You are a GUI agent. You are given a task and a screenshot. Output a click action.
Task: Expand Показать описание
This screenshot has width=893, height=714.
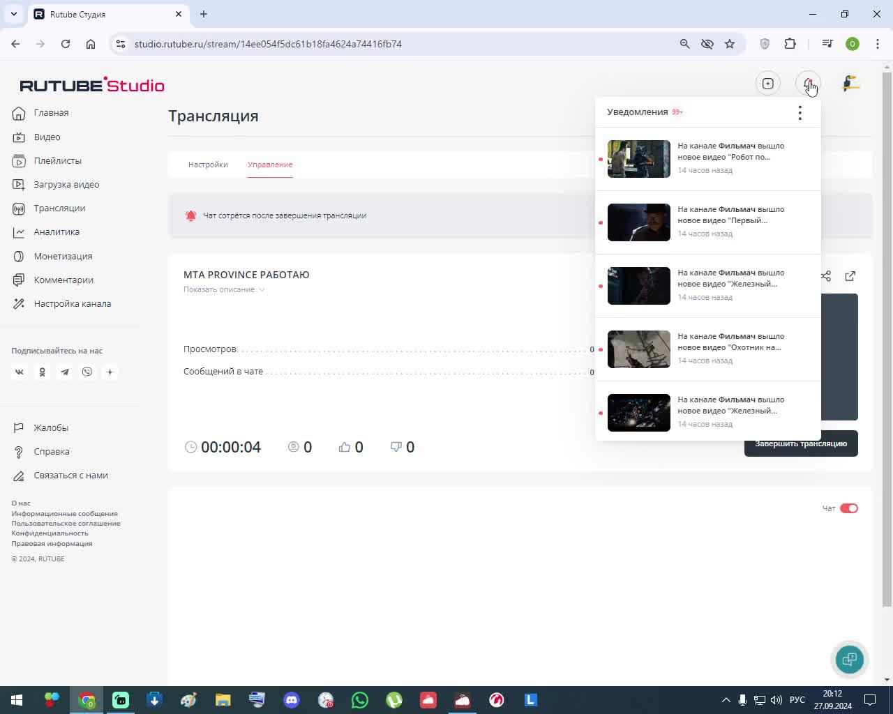tap(224, 289)
